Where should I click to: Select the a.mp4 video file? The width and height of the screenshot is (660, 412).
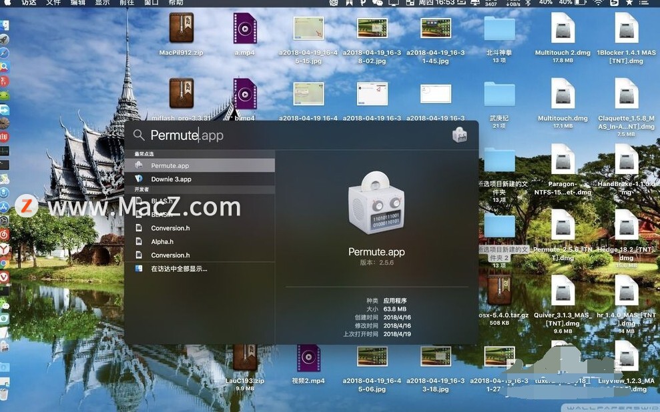point(244,28)
